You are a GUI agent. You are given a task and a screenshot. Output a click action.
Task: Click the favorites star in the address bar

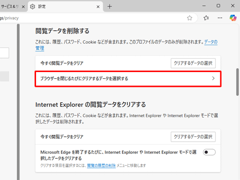190,18
